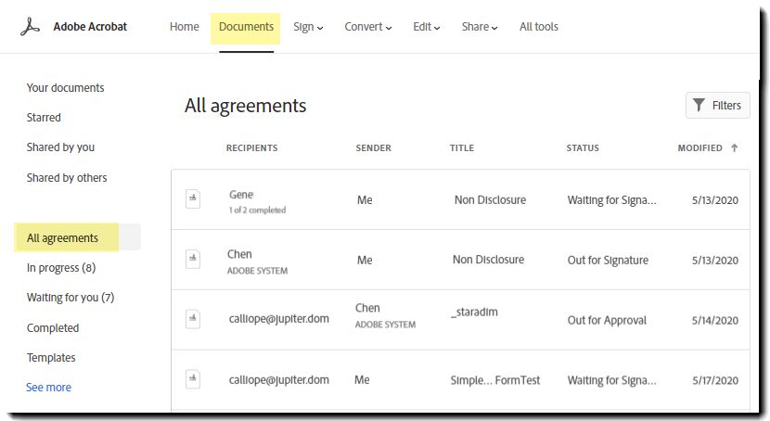Click Out for Approval status
This screenshot has width=770, height=421.
pos(607,321)
